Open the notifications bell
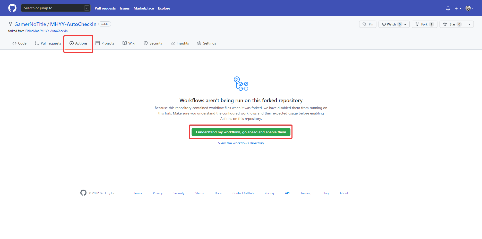This screenshot has height=239, width=482. pyautogui.click(x=448, y=8)
